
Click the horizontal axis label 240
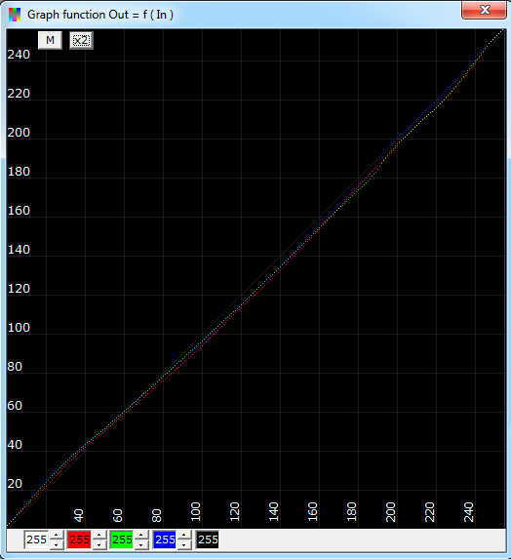pyautogui.click(x=469, y=511)
